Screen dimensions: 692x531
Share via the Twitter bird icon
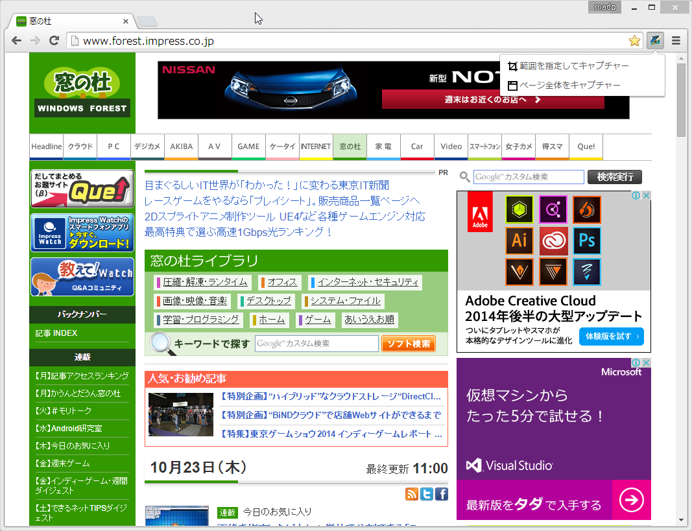tap(426, 494)
